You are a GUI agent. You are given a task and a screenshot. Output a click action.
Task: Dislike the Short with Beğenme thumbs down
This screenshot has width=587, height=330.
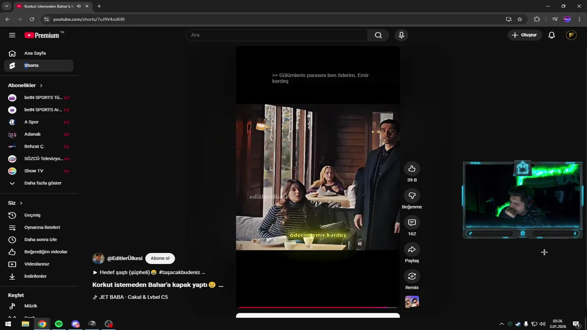[x=412, y=196]
